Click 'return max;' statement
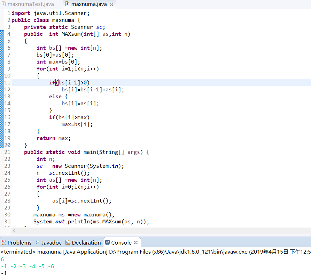 tap(54, 138)
